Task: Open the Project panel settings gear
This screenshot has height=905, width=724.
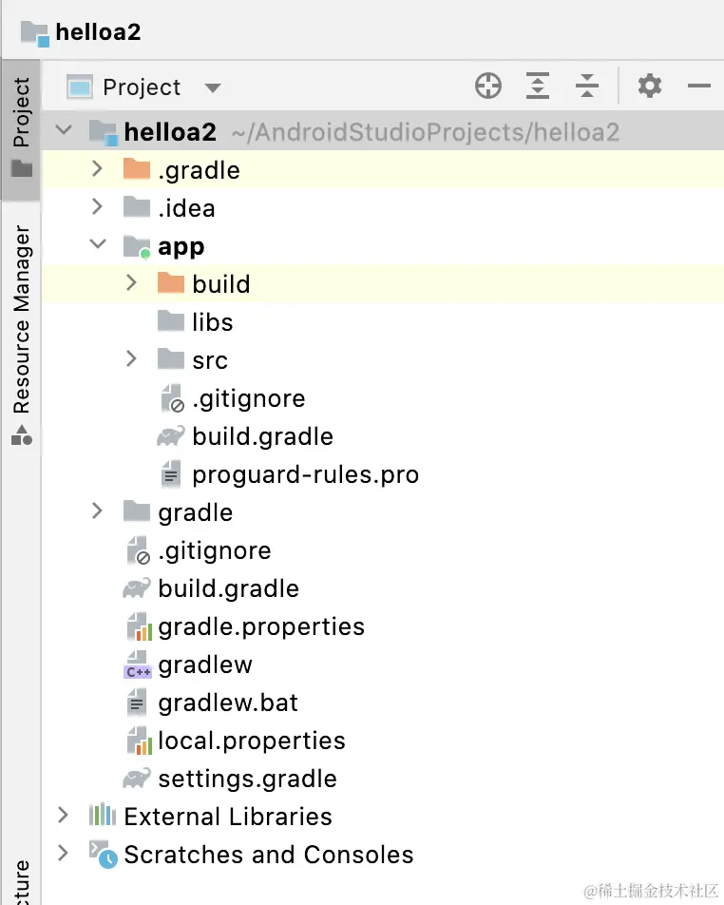Action: [650, 87]
